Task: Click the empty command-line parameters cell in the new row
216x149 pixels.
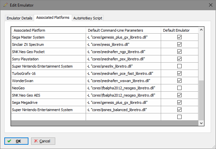Action: (123, 117)
